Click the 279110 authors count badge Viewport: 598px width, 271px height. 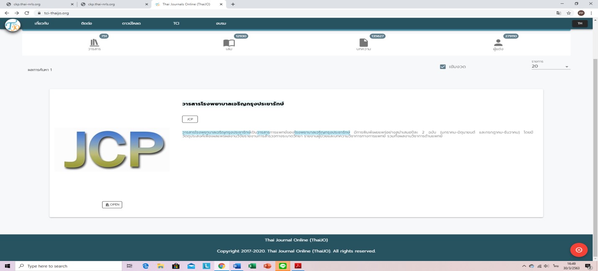point(511,36)
